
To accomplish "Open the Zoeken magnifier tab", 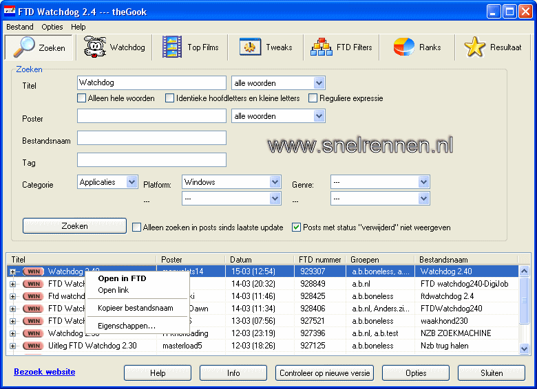I will (x=39, y=47).
